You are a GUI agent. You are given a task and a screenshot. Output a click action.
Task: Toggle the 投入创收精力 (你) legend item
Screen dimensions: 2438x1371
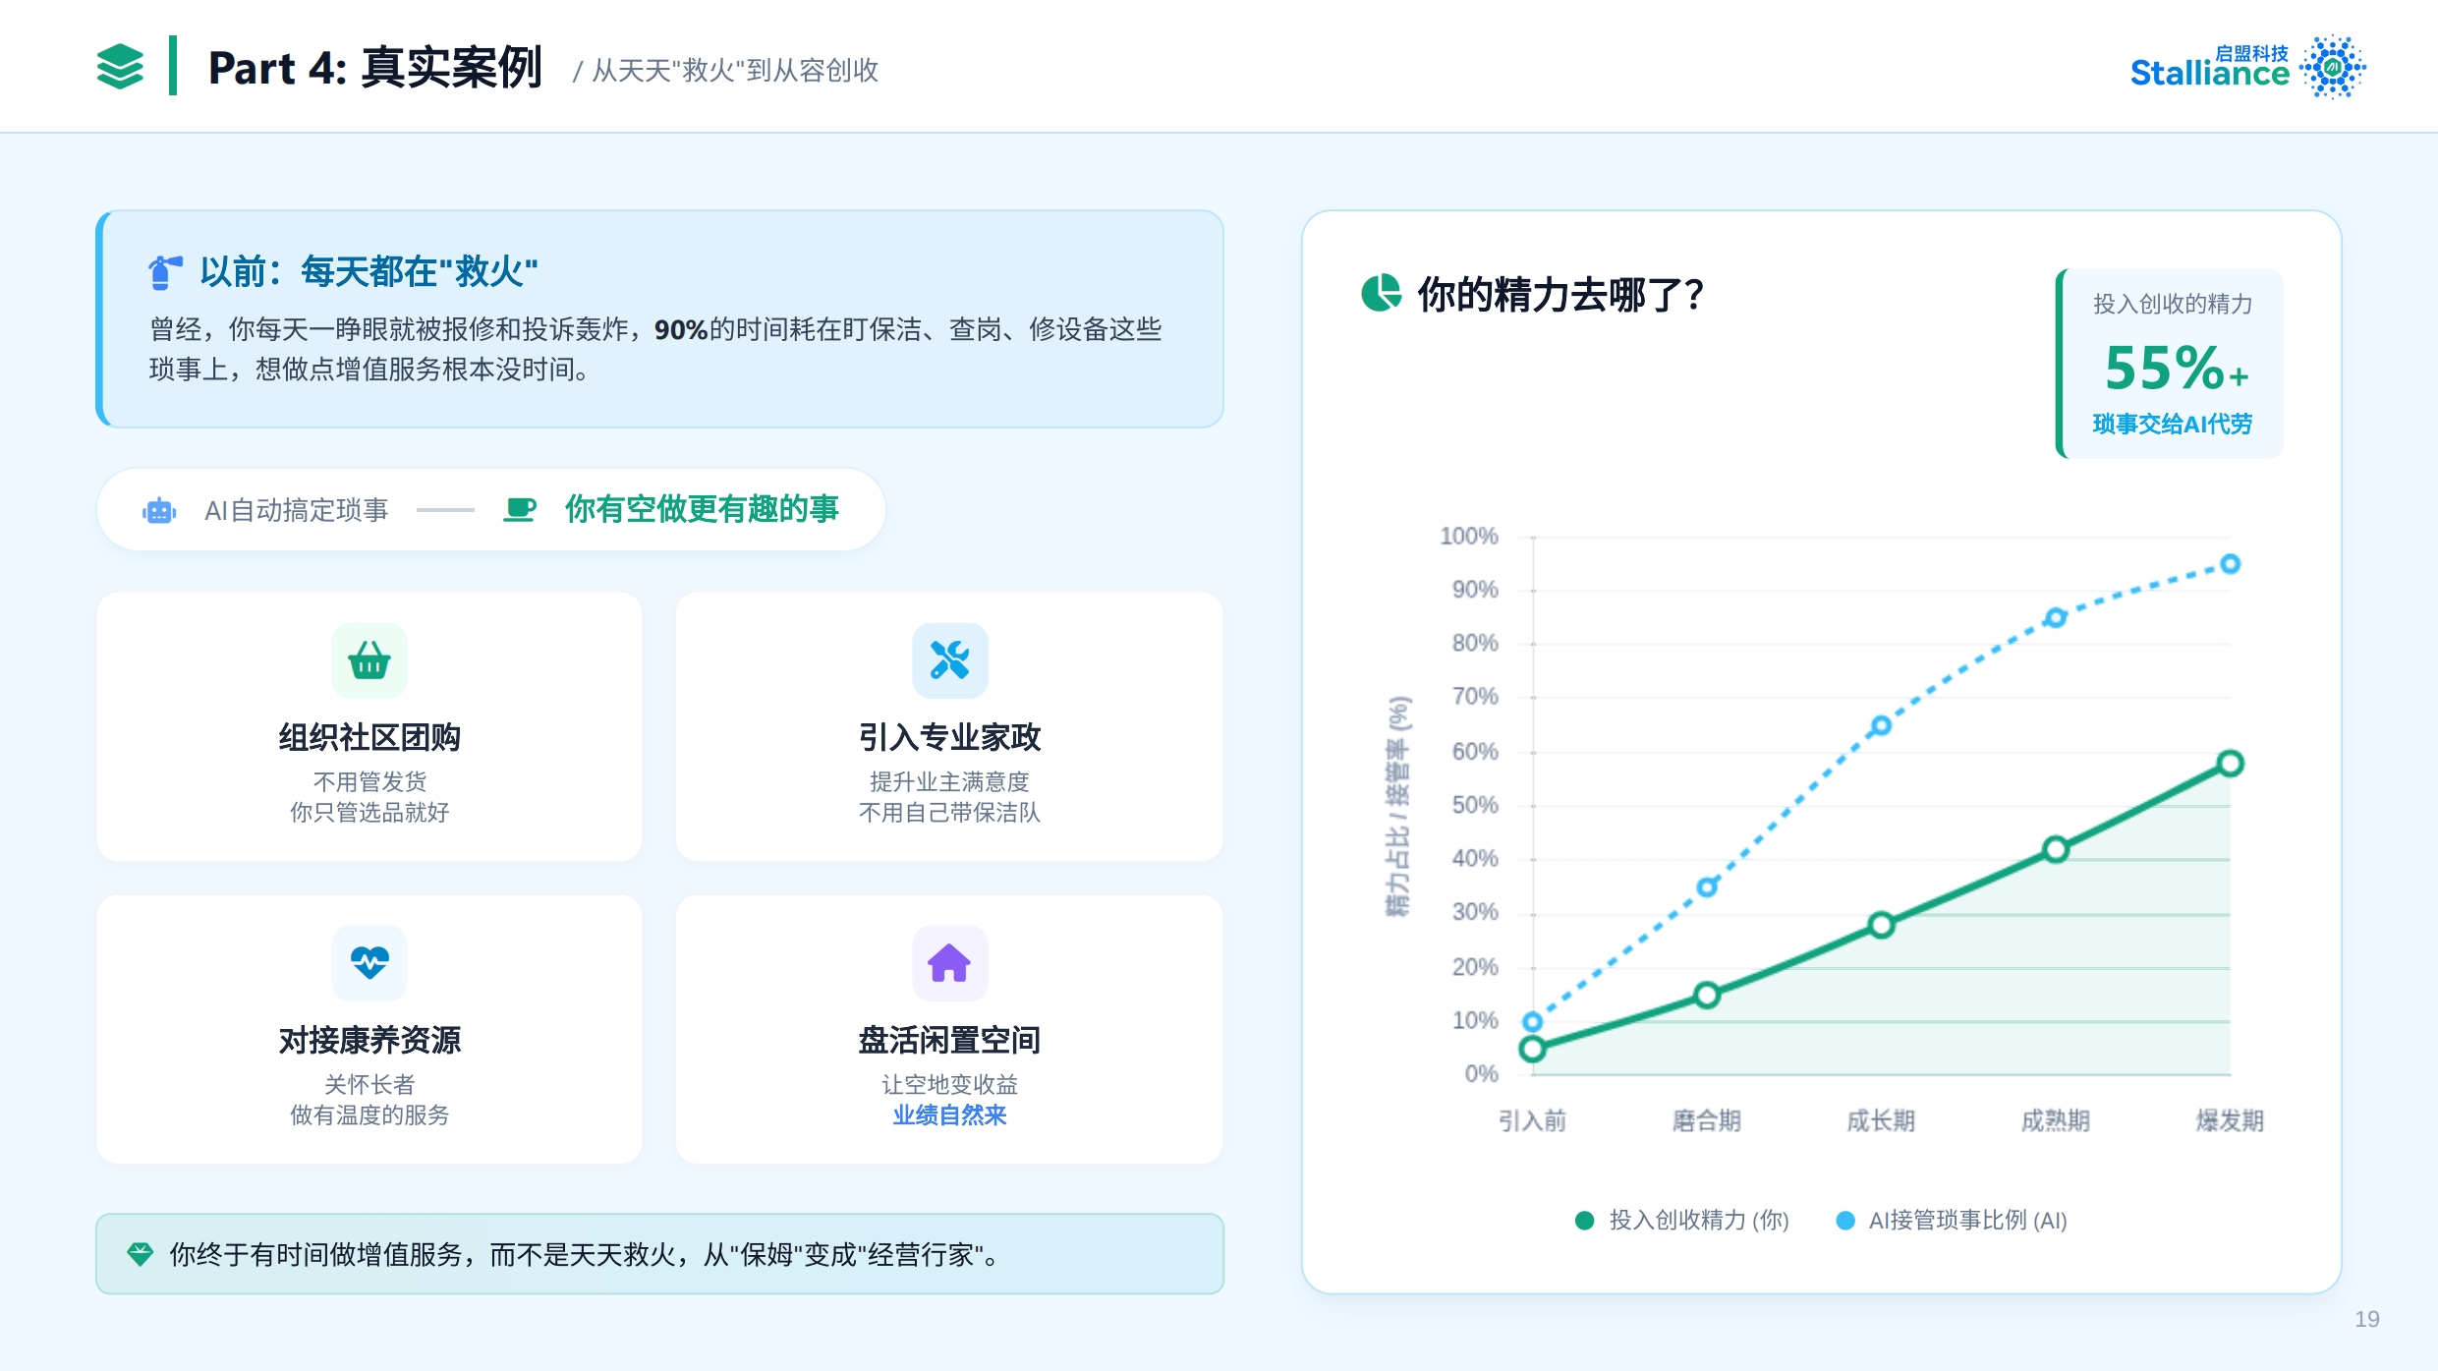pos(1682,1221)
